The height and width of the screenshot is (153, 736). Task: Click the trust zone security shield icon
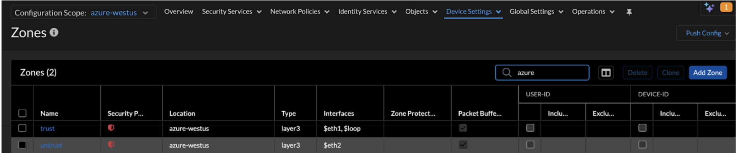111,128
